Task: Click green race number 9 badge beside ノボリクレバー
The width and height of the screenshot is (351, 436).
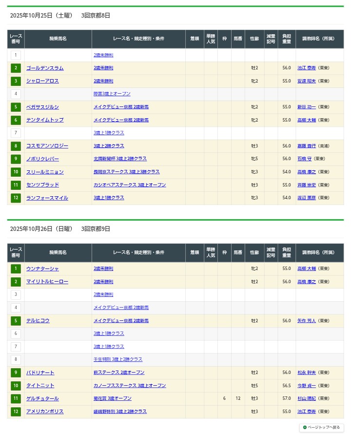Action: pos(16,159)
